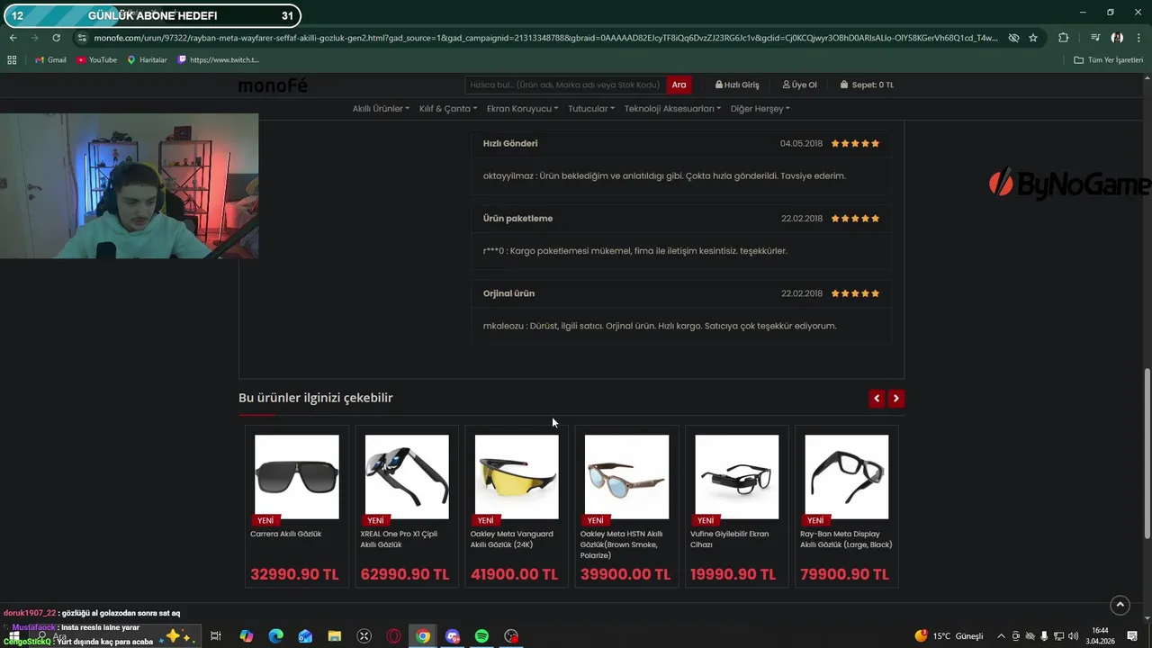Viewport: 1152px width, 648px height.
Task: Open Spotify from the taskbar
Action: click(x=481, y=636)
